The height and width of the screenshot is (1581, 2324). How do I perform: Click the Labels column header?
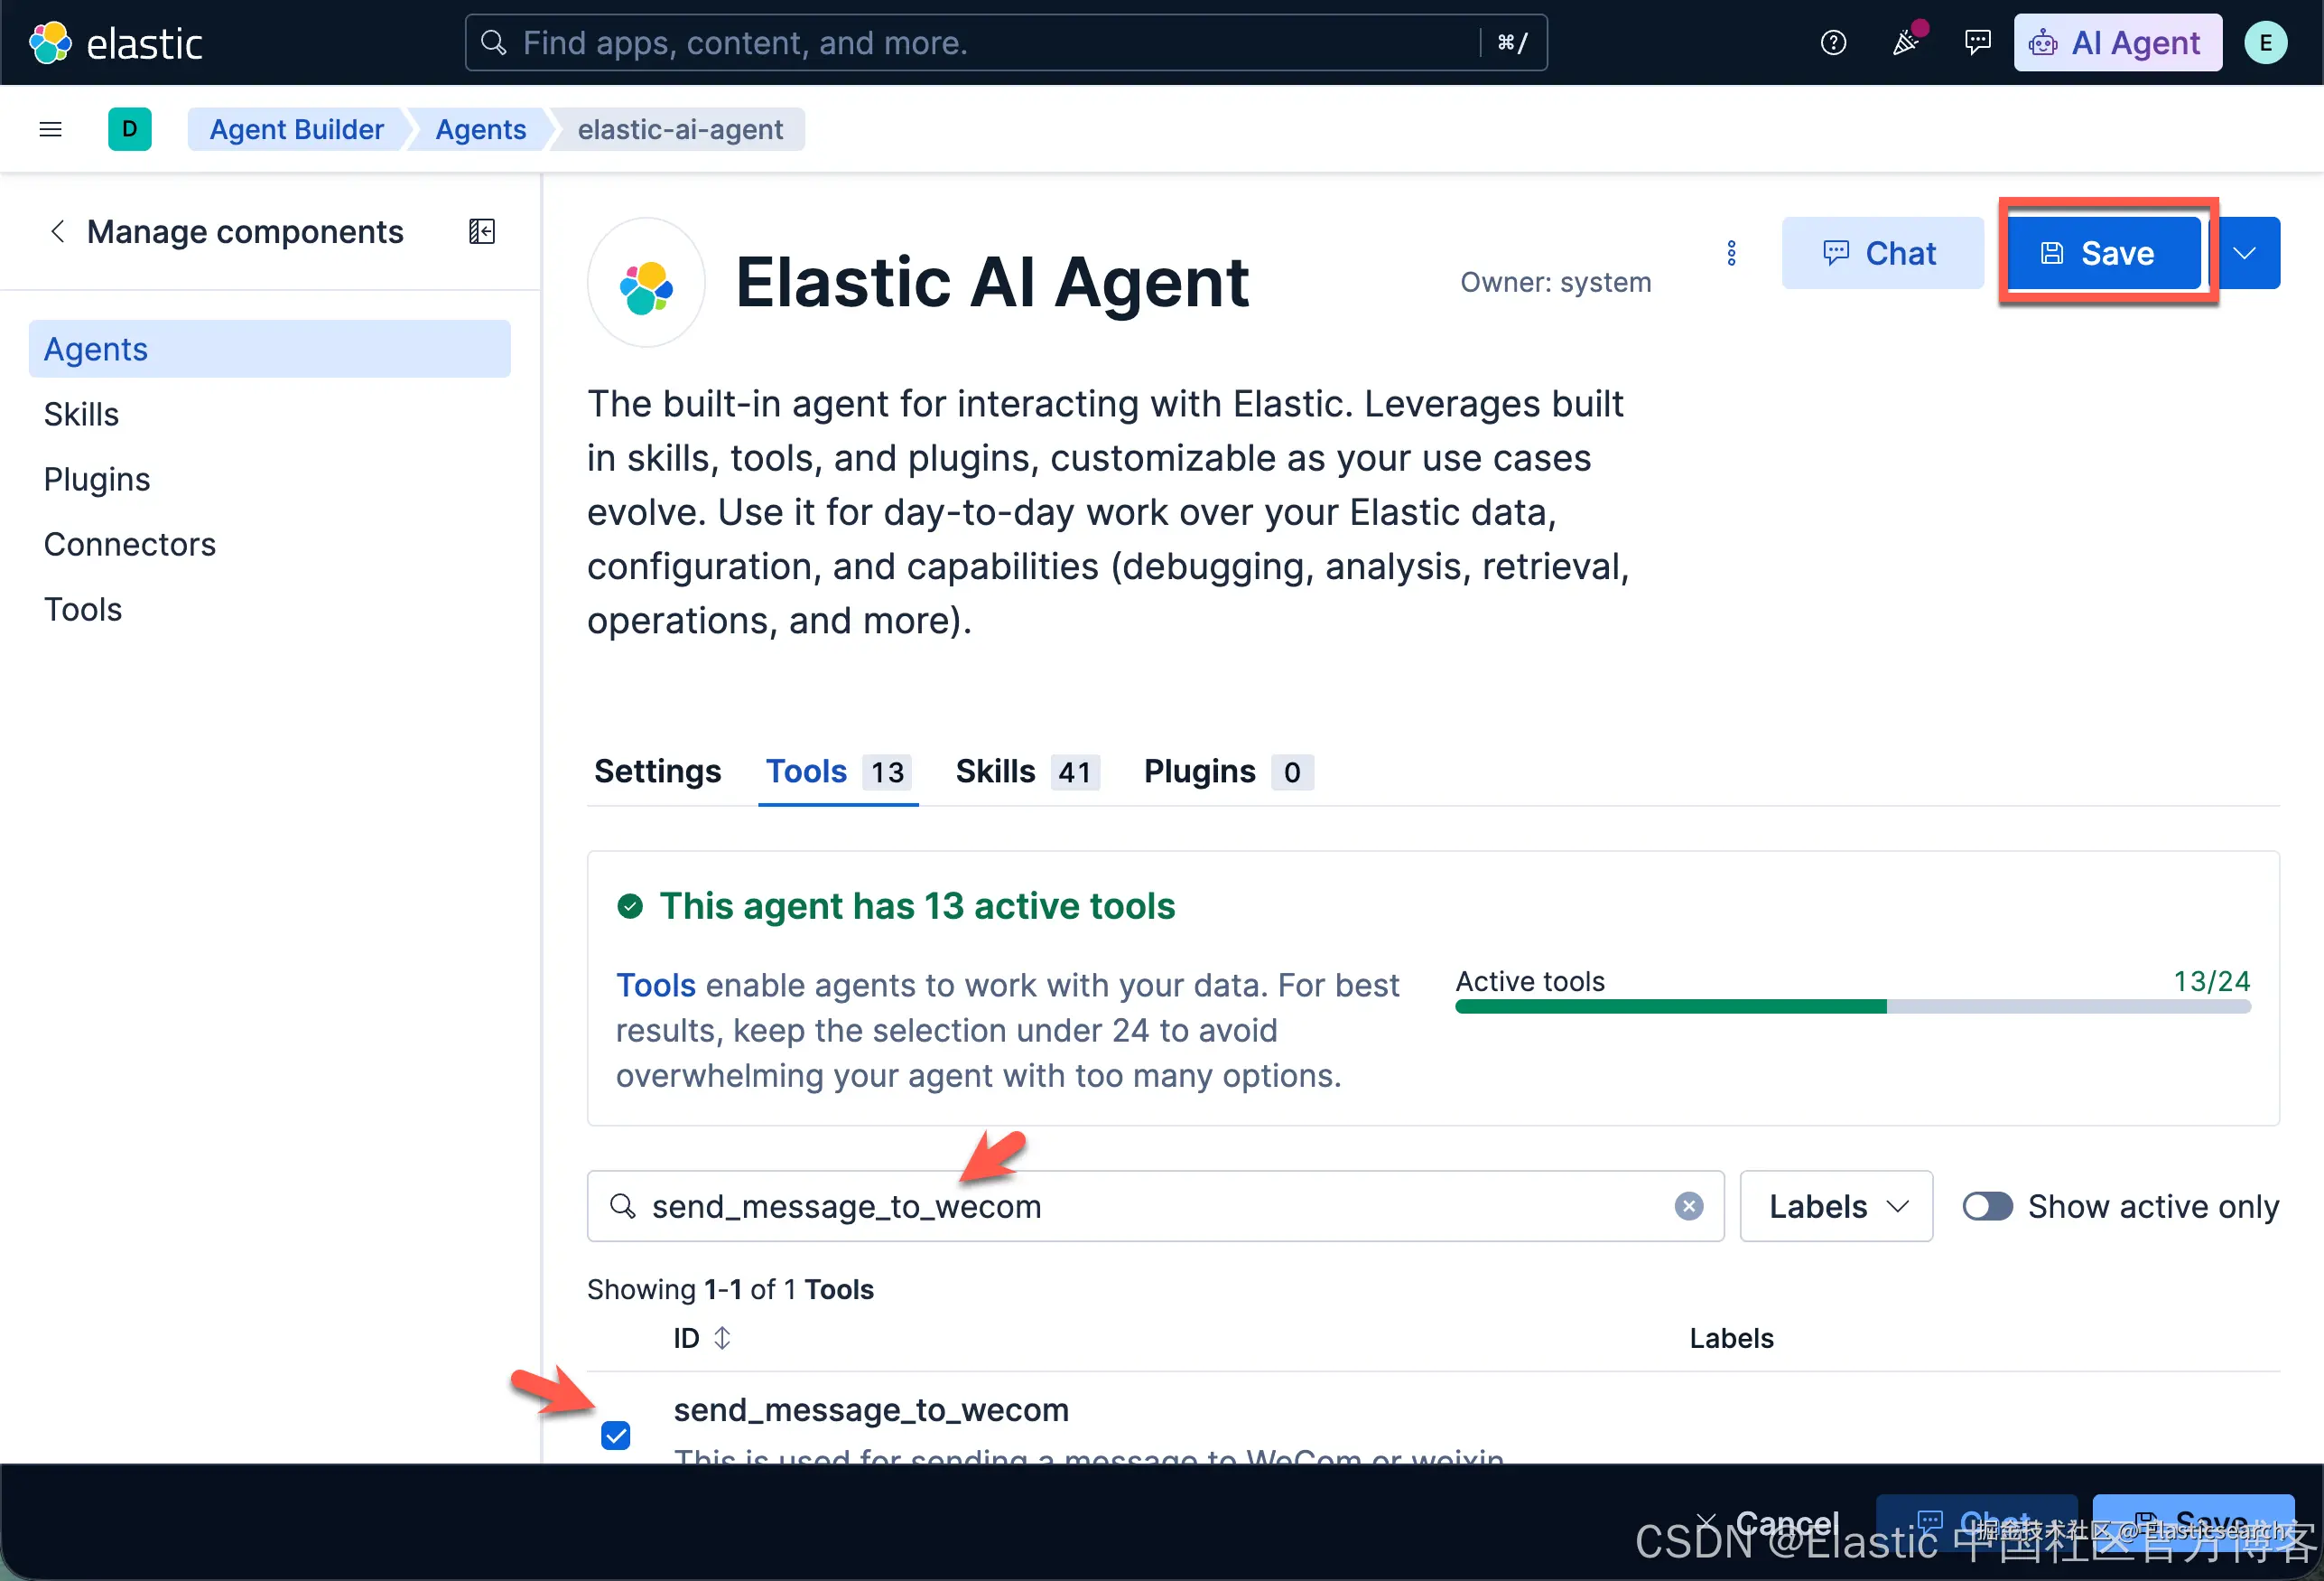coord(1731,1338)
